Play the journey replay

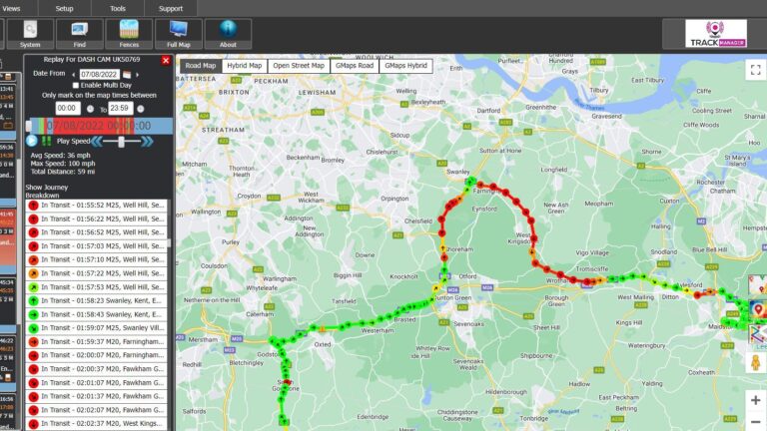coord(33,142)
